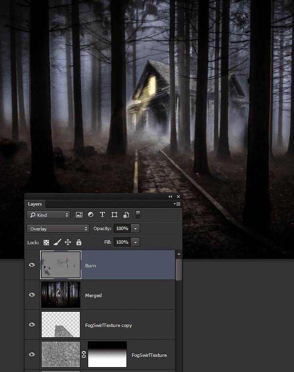This screenshot has height=372, width=294.
Task: Click Fill label scrubby slider
Action: (x=108, y=242)
